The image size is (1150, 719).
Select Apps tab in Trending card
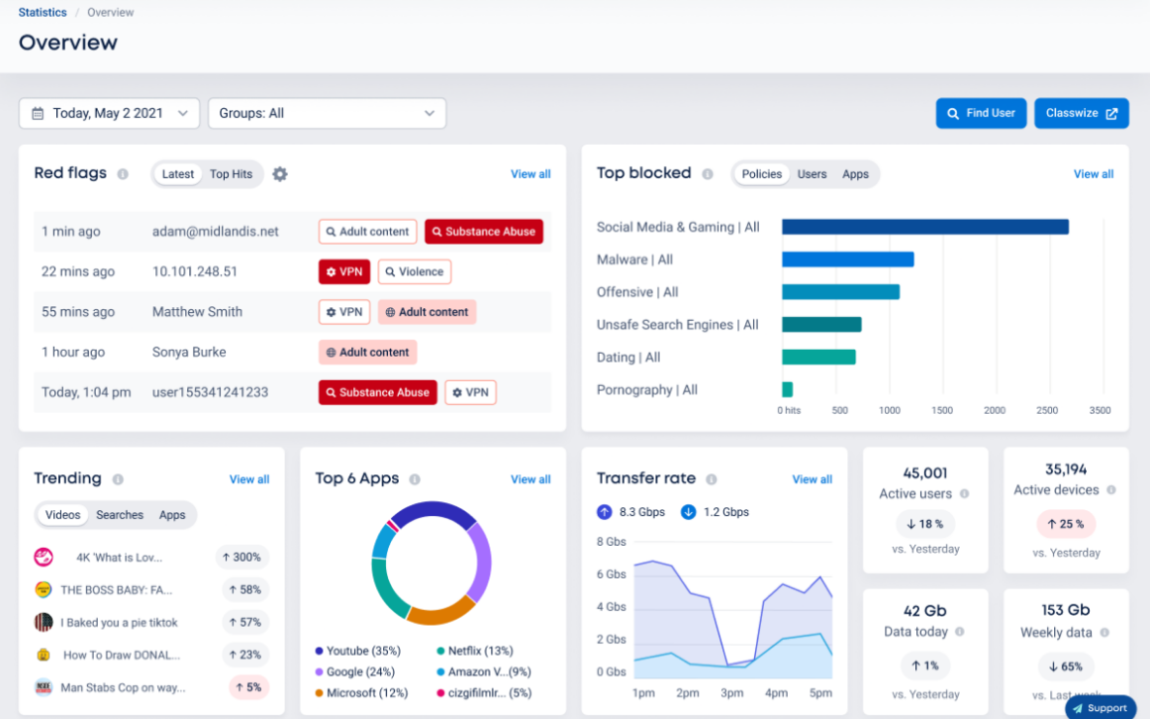click(x=172, y=515)
